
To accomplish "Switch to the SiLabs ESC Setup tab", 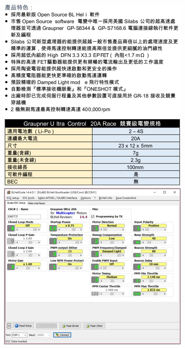I will [x=16, y=203].
